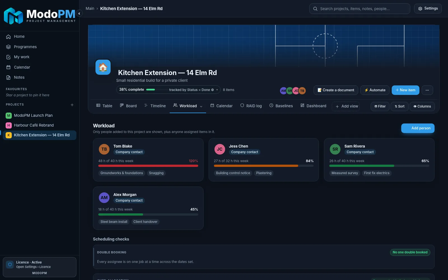448x280 pixels.
Task: Switch to the Calendar view tab
Action: click(x=221, y=106)
